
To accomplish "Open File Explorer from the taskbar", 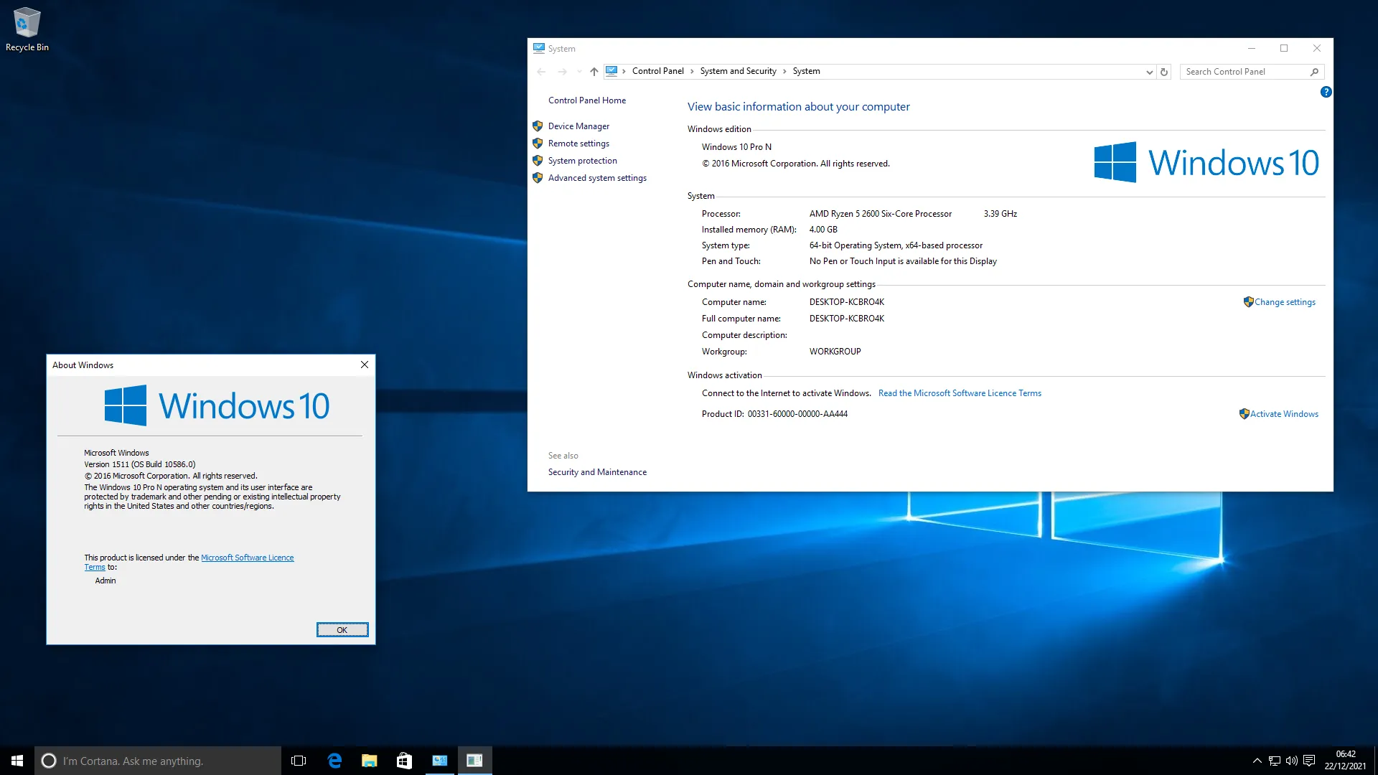I will [x=370, y=761].
